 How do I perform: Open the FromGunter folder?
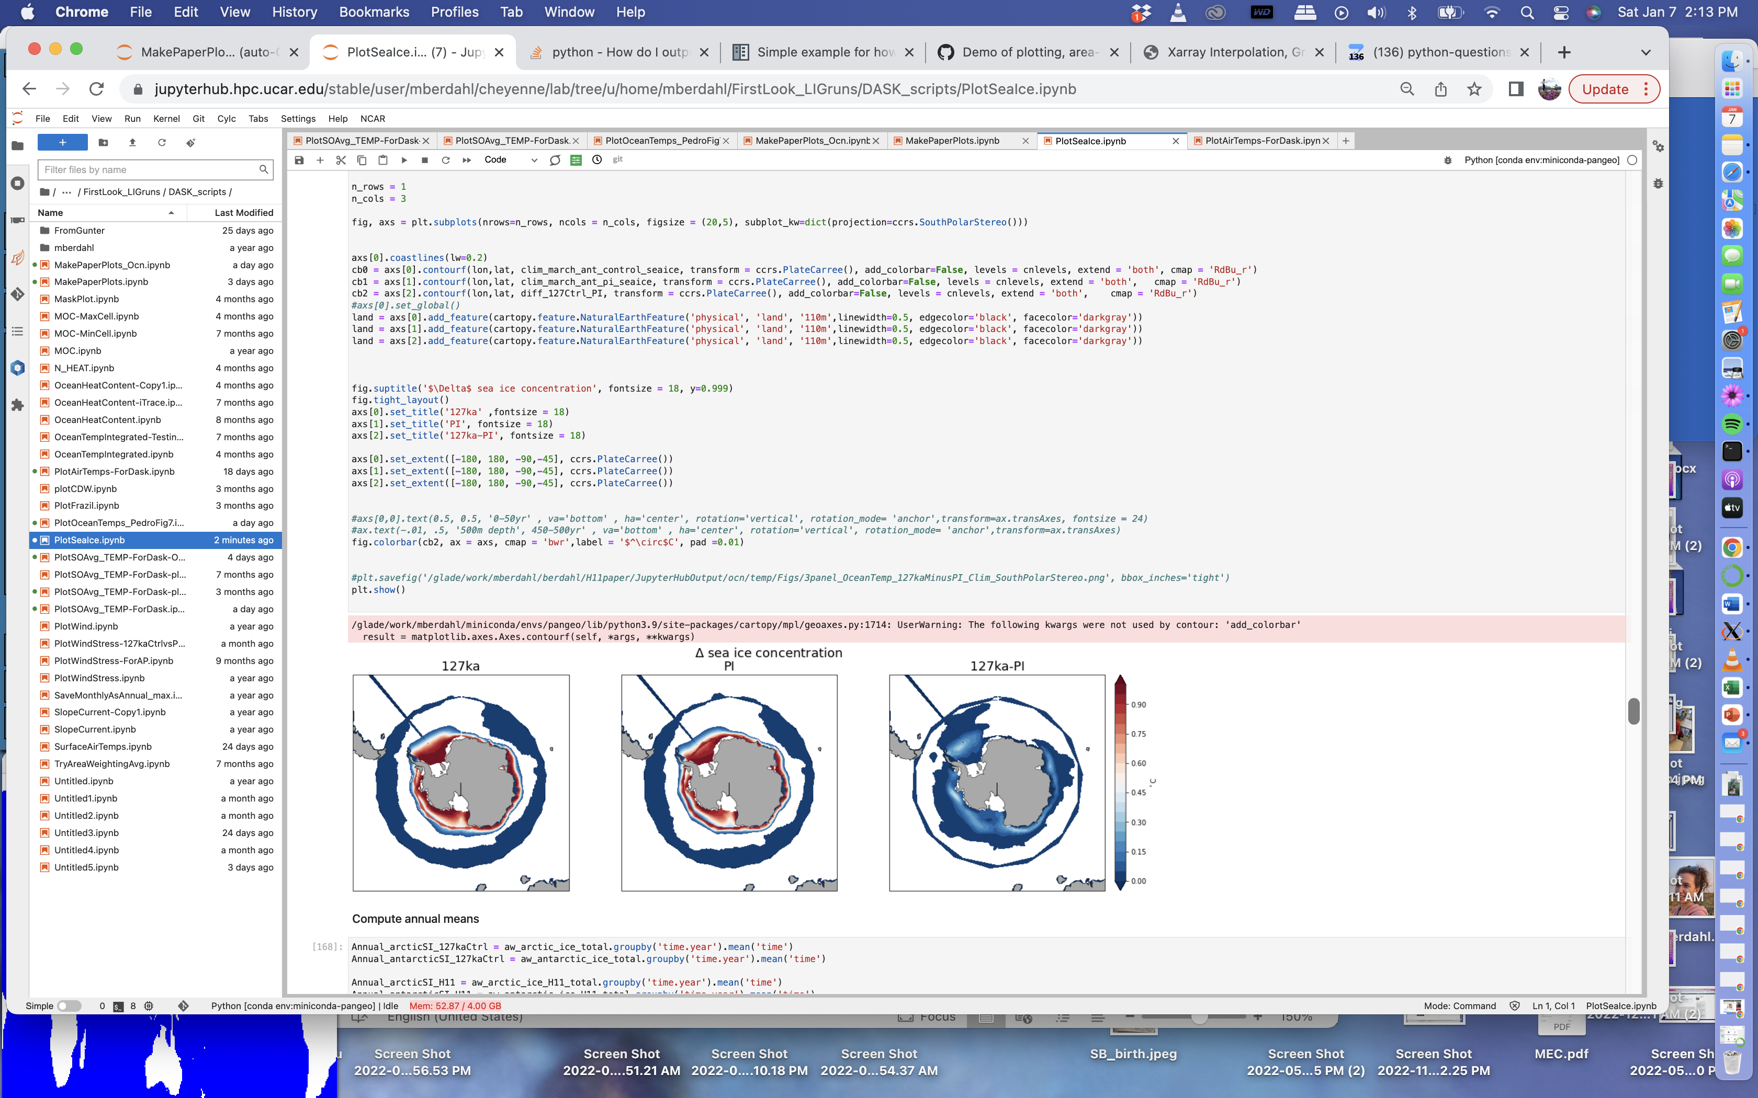click(x=155, y=230)
